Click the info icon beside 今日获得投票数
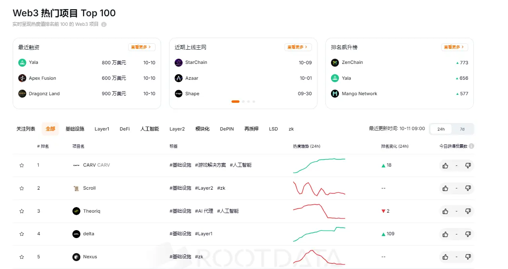The height and width of the screenshot is (269, 508). [x=471, y=146]
